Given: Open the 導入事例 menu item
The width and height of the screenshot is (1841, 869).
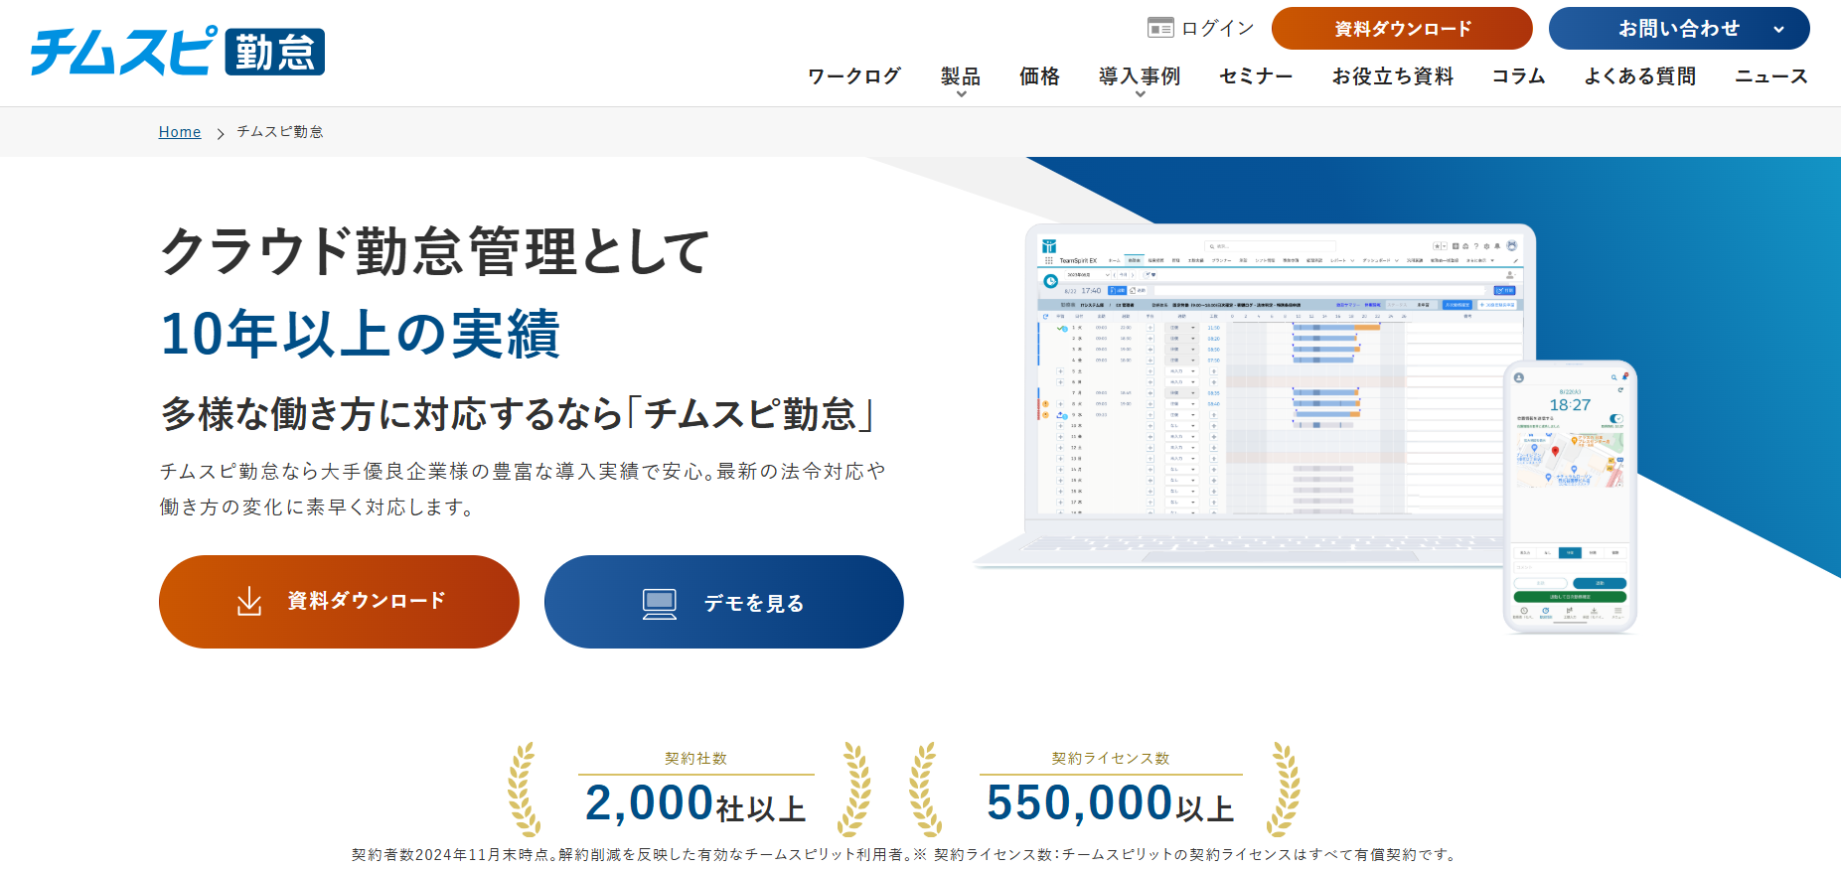Looking at the screenshot, I should tap(1140, 75).
